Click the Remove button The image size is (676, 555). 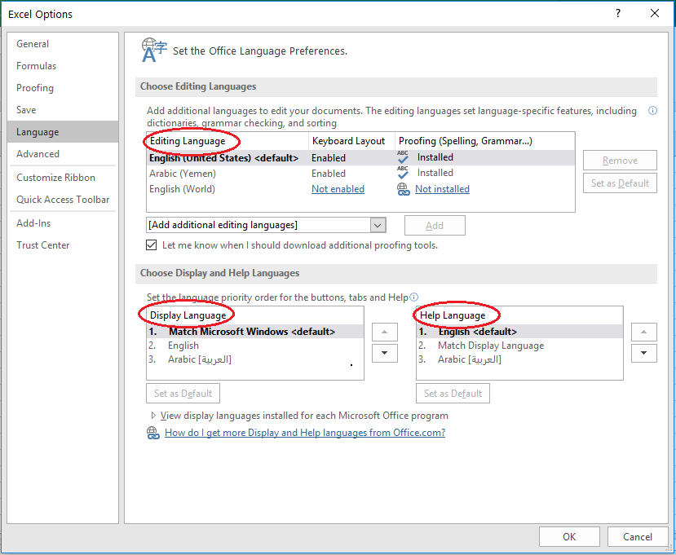point(620,161)
